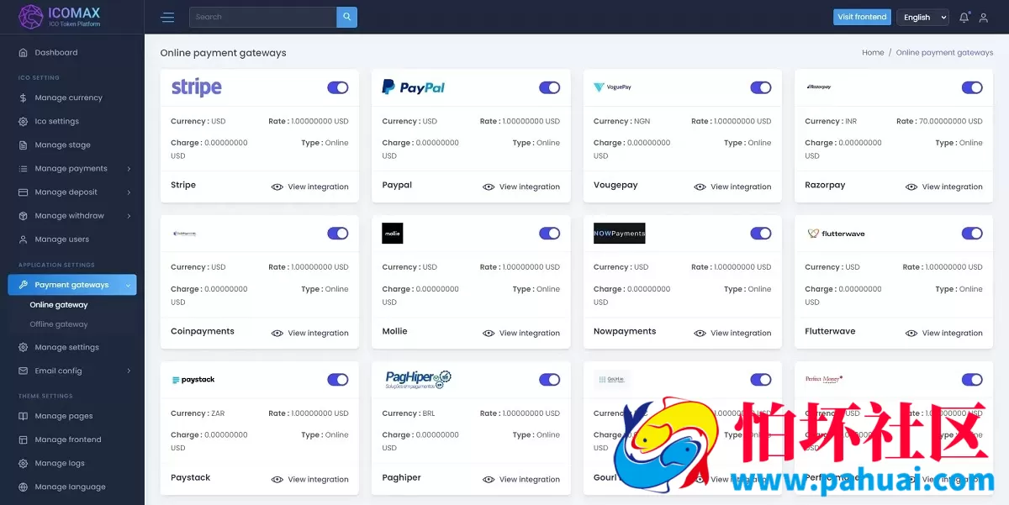This screenshot has height=505, width=1009.
Task: Click the search magnifier button
Action: [x=346, y=17]
